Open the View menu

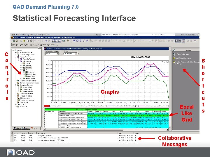pos(21,45)
